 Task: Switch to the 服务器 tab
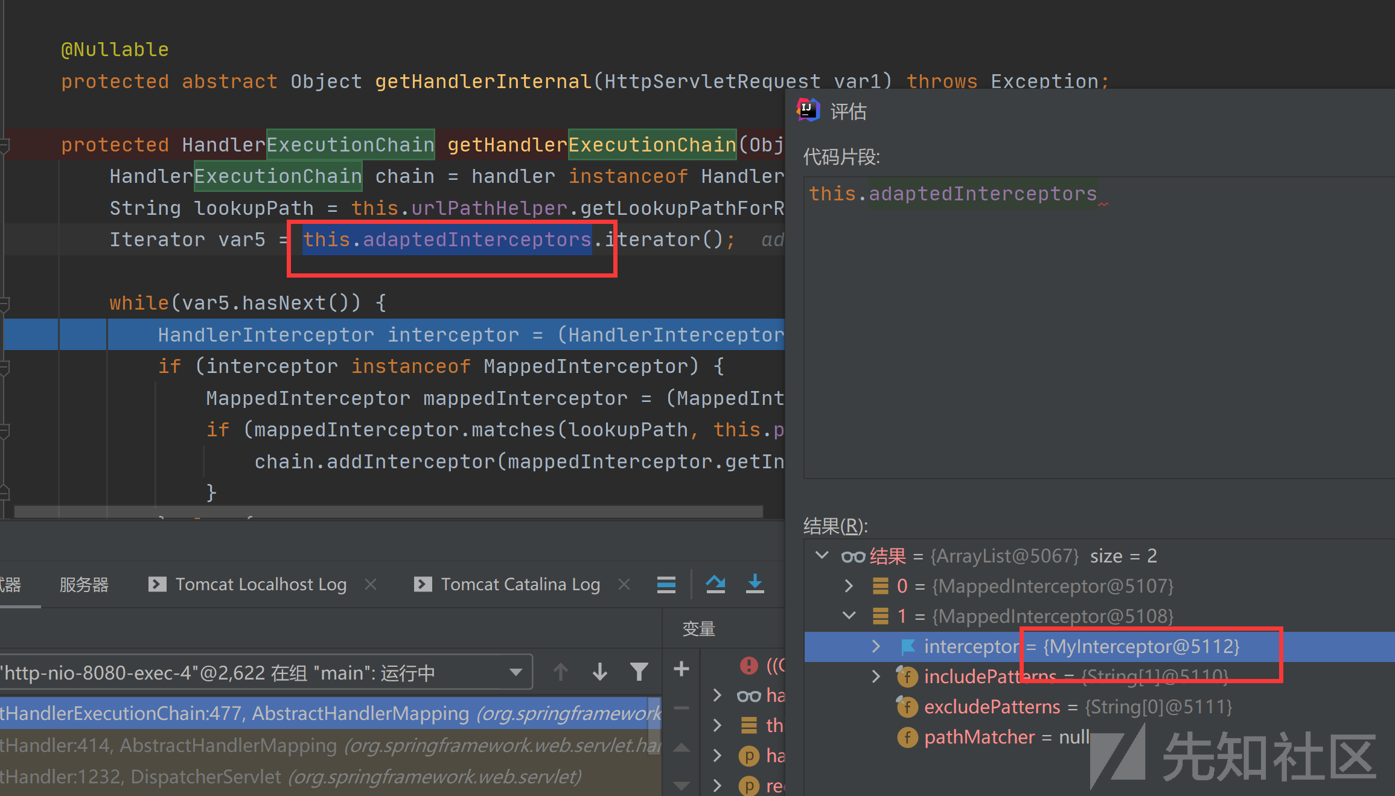click(84, 584)
